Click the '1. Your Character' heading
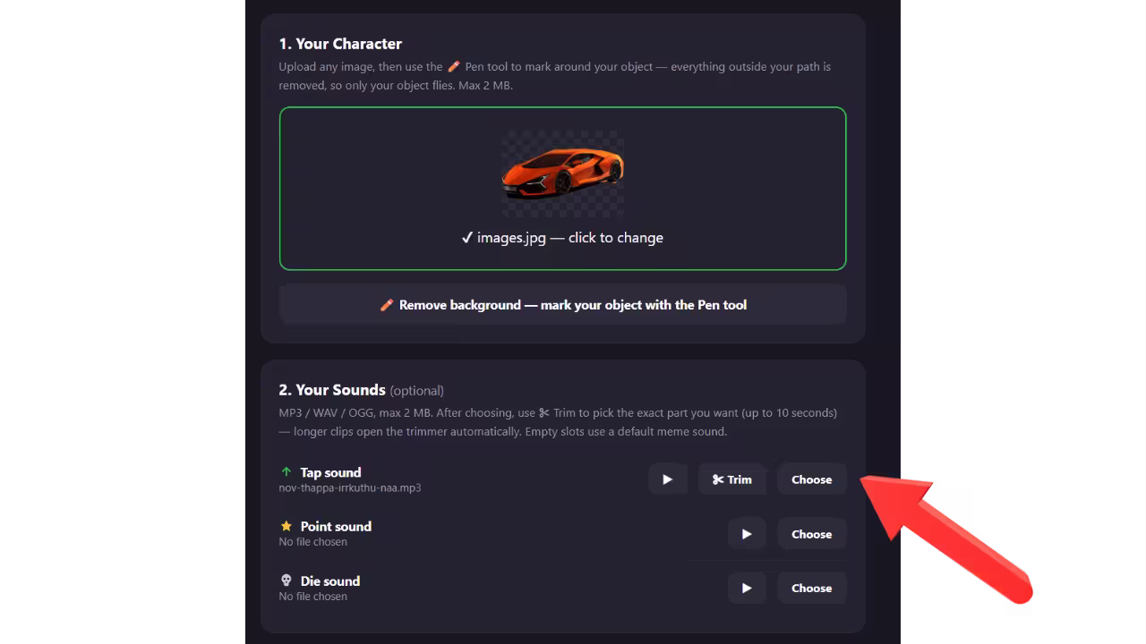 [x=340, y=44]
